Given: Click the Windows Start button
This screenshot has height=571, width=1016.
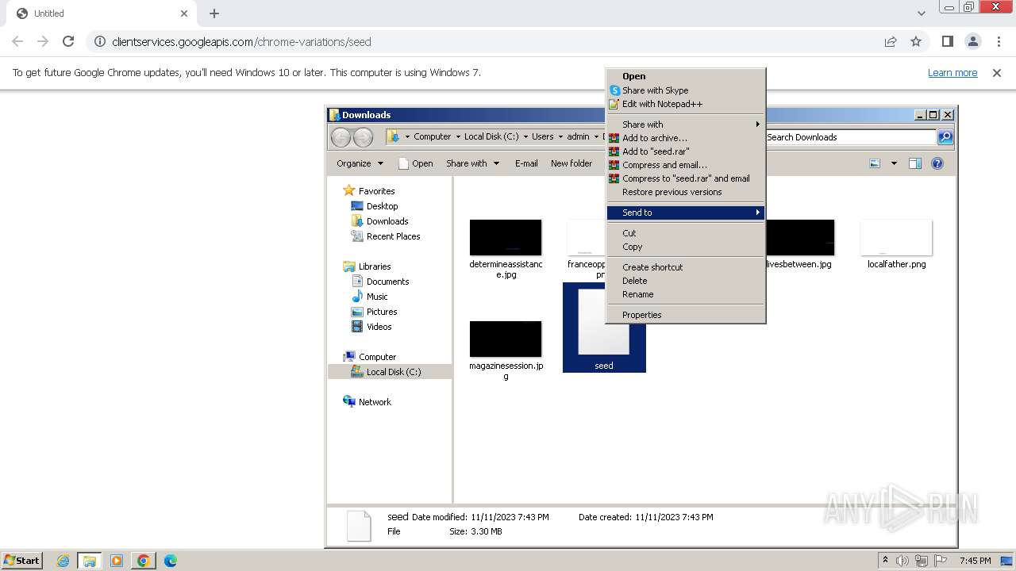Looking at the screenshot, I should [22, 561].
